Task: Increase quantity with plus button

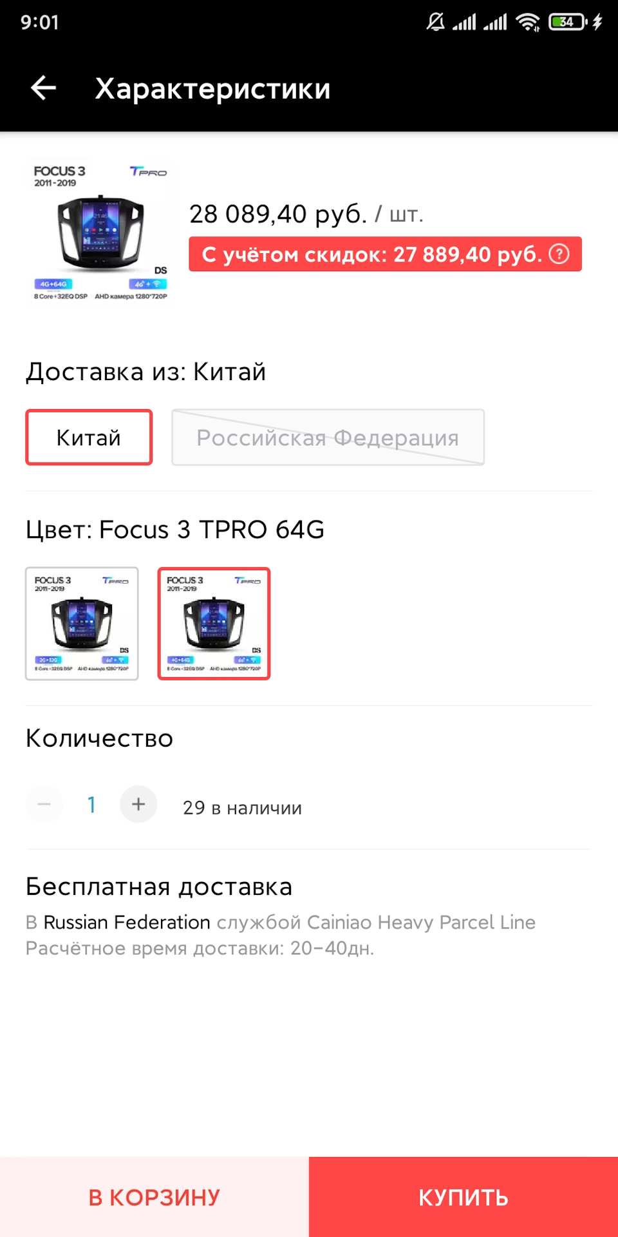Action: pos(138,804)
